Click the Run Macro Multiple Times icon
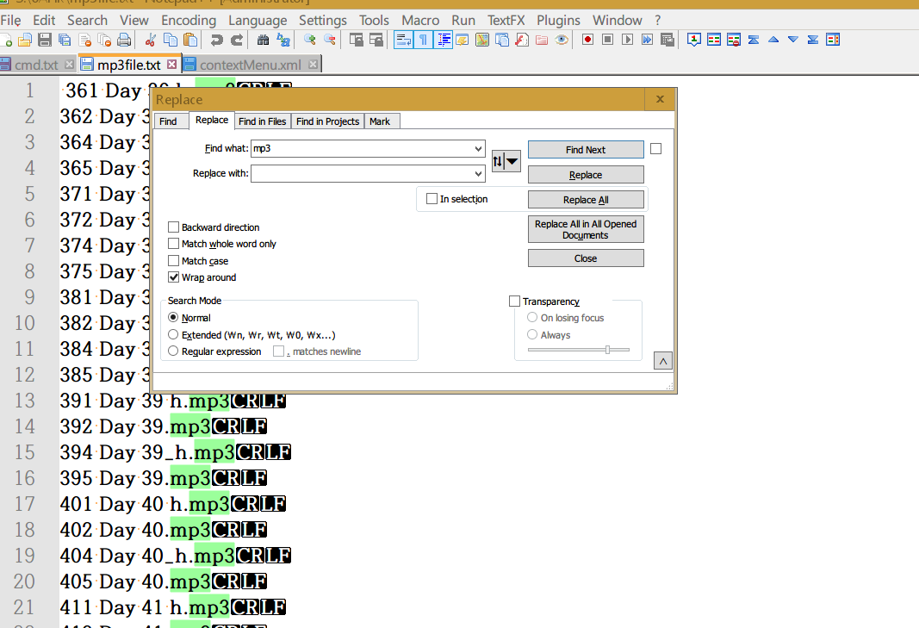Screen dimensions: 919x628 pos(648,40)
